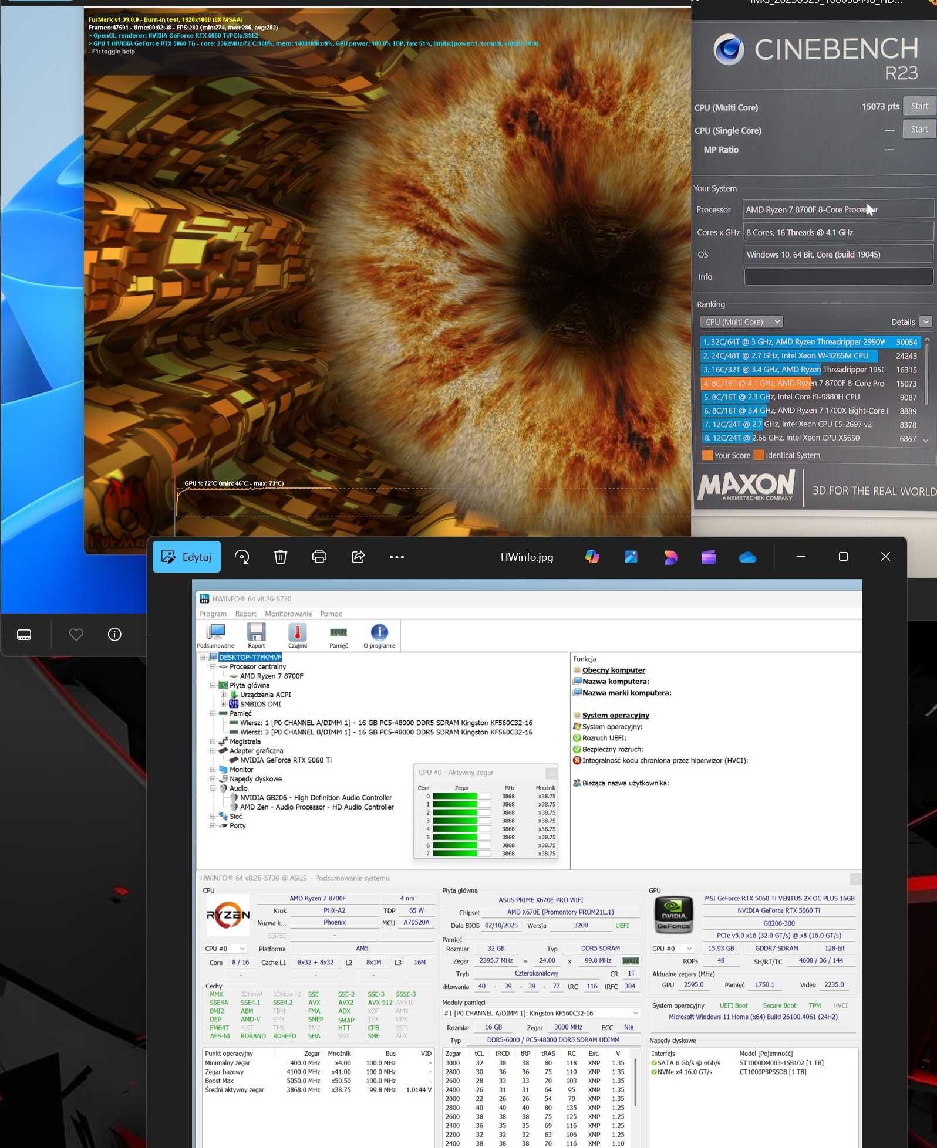The height and width of the screenshot is (1148, 937).
Task: Select the Intel Core i9-9880H ranking row
Action: coord(810,397)
